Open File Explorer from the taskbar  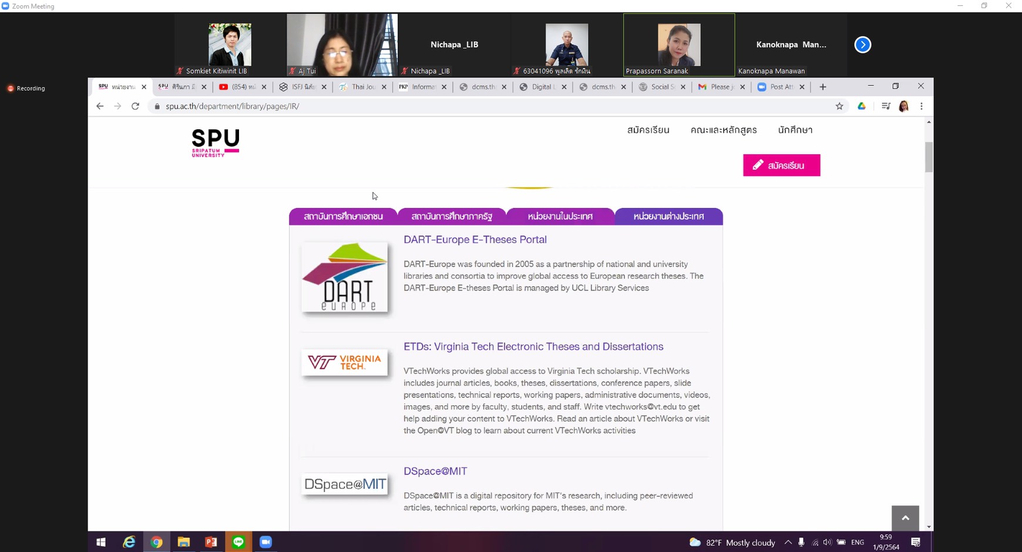[x=184, y=542]
